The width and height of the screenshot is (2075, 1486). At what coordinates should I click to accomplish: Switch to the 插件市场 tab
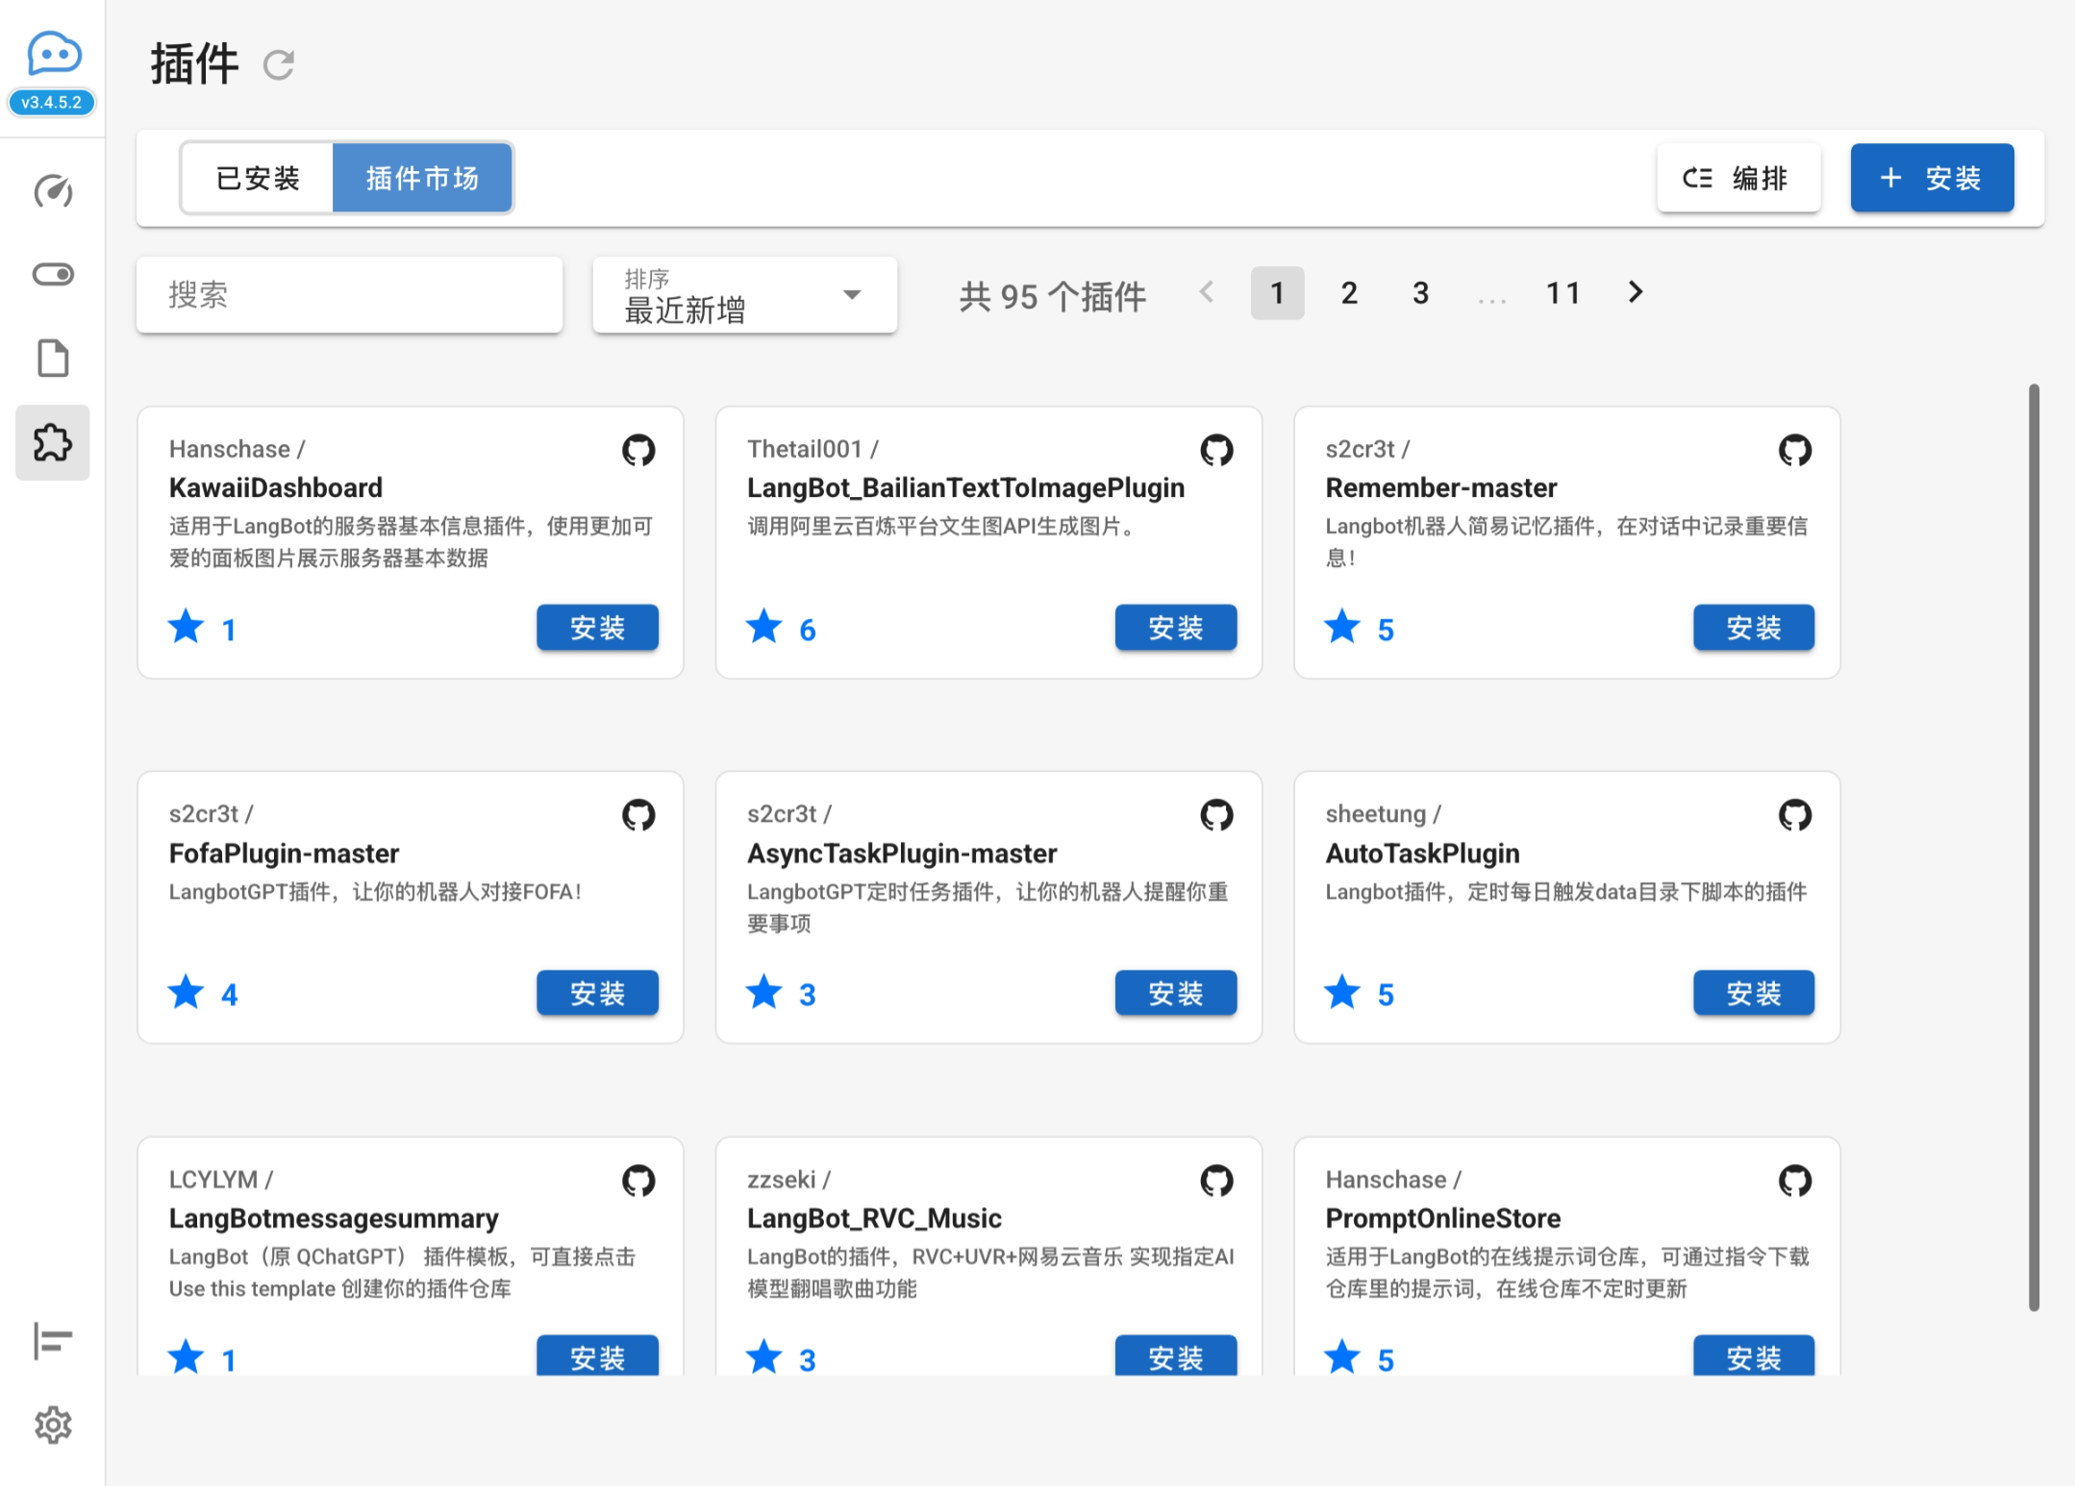pos(422,178)
